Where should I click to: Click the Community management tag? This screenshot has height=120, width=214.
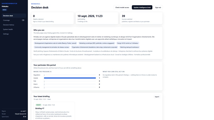click(x=52, y=47)
